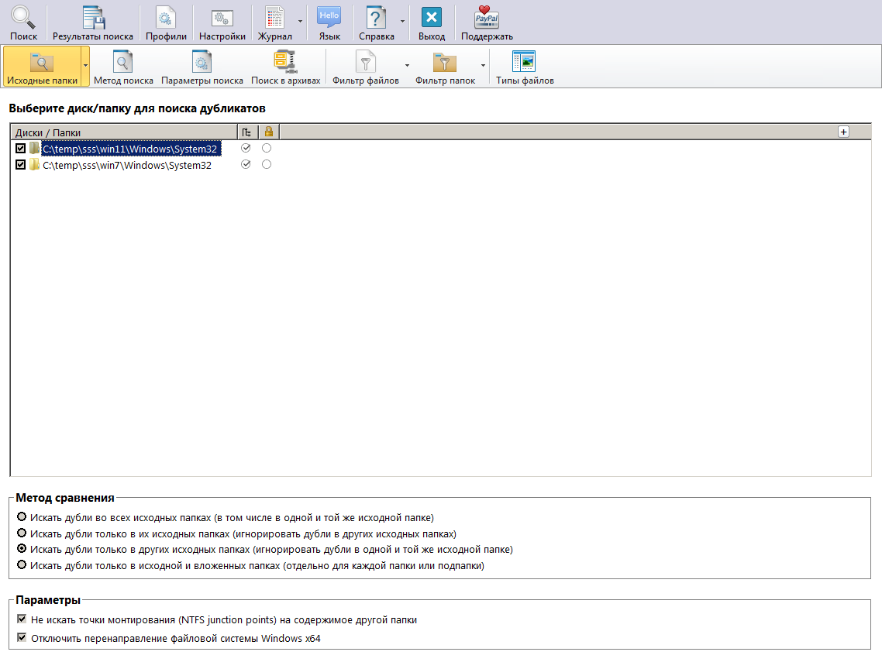Viewport: 882px width, 662px height.
Task: Select Искать дубли только в других исходных папках
Action: pos(22,548)
